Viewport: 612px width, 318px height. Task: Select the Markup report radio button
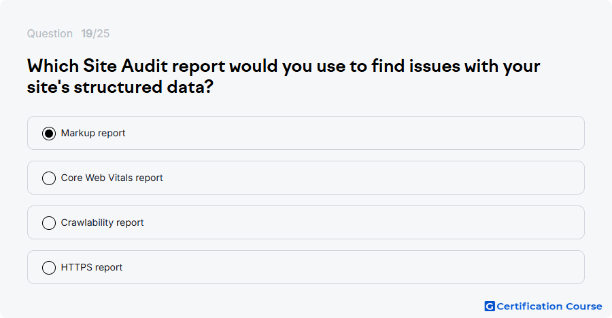point(49,134)
